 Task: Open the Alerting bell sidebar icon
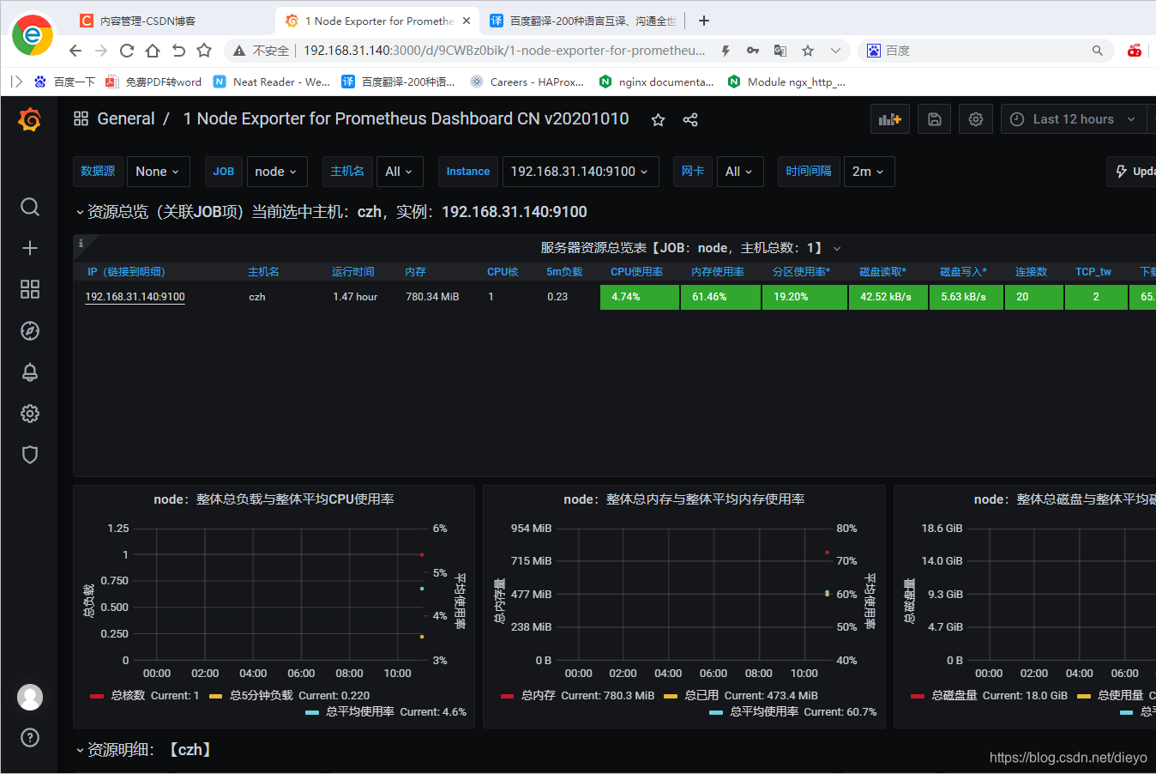click(x=30, y=372)
